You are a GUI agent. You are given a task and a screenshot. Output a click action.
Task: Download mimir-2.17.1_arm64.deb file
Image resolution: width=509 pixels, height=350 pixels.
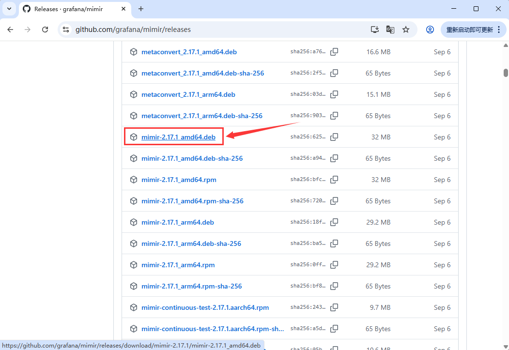pos(177,222)
